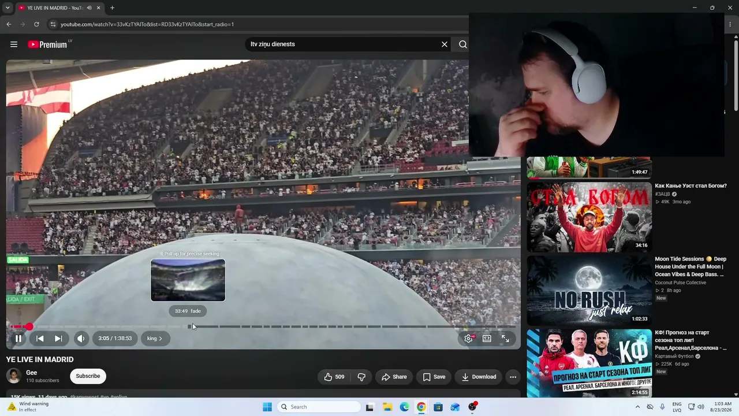The width and height of the screenshot is (739, 416).
Task: Open the Gee channel name link
Action: (32, 373)
